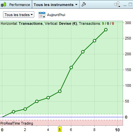Viewport: 133px width, 132px height.
Task: Click the 2 label on horizontal axis
Action: [x=25, y=130]
